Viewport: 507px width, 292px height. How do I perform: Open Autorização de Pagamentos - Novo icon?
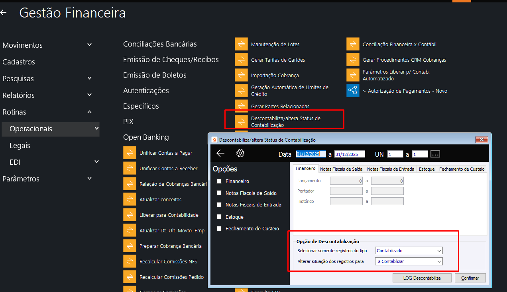tap(353, 91)
